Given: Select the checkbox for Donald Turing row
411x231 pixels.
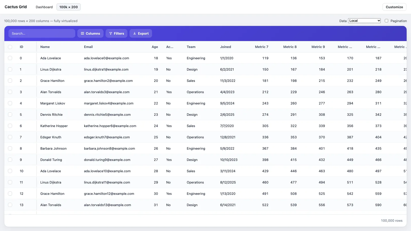Looking at the screenshot, I should click(x=10, y=160).
